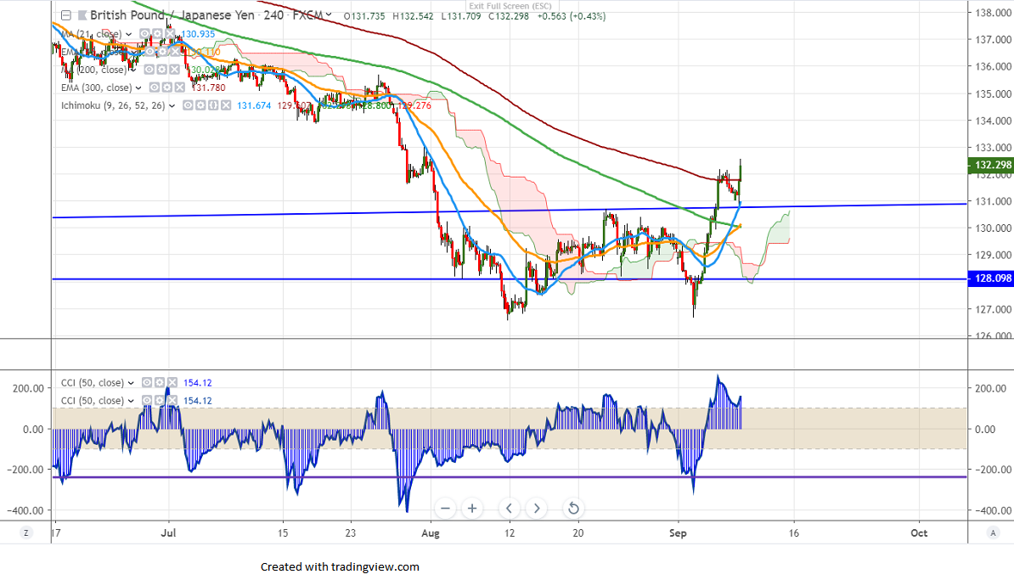Open Ichimoku indicator settings gear
1014x580 pixels.
click(200, 105)
